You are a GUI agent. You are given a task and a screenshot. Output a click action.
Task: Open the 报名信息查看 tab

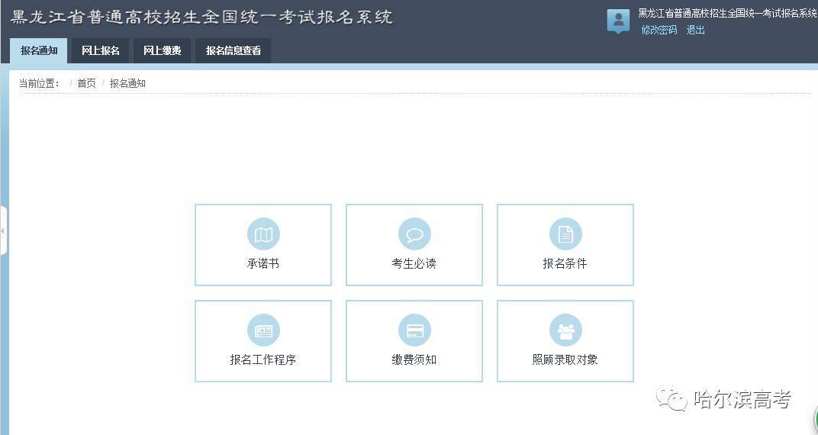[x=233, y=50]
